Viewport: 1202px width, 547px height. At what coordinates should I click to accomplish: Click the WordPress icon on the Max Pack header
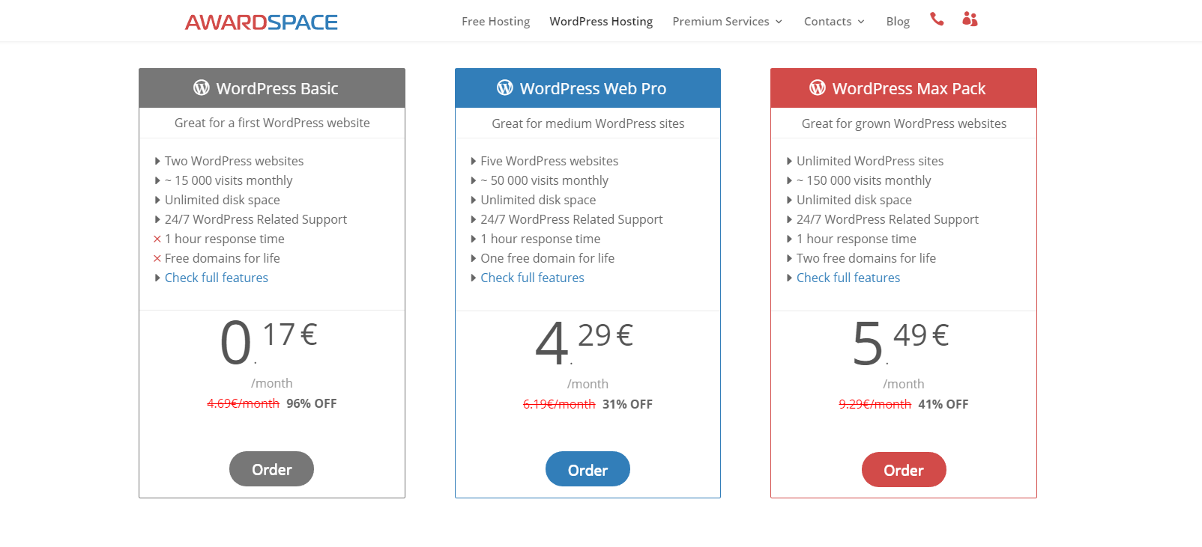coord(817,88)
